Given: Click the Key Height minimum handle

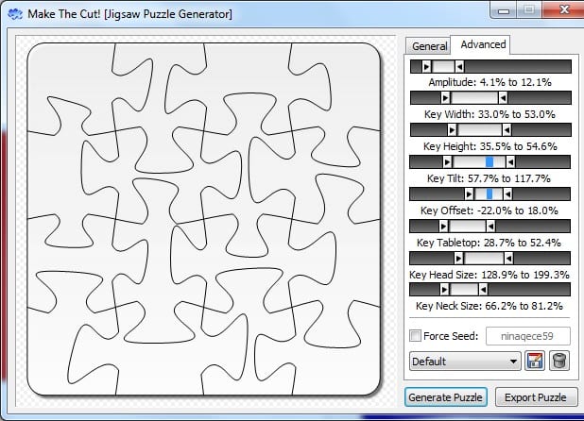Looking at the screenshot, I should 452,130.
